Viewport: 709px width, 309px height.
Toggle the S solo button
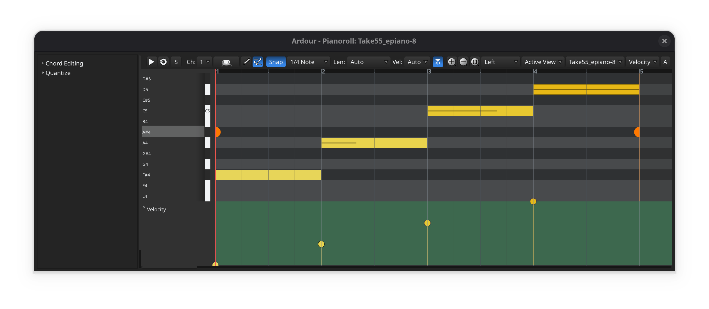[x=176, y=62]
